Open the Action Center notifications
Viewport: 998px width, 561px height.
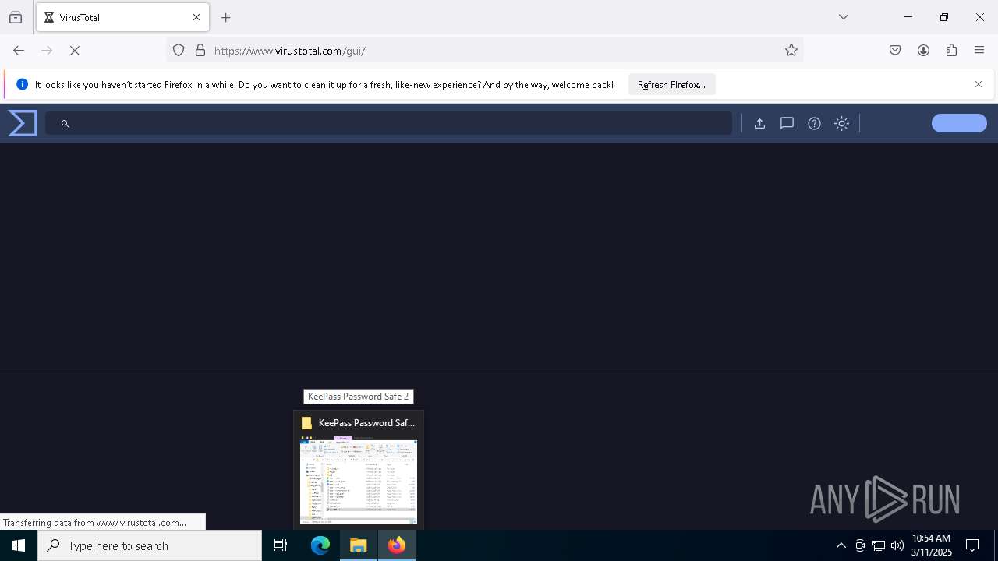tap(972, 545)
